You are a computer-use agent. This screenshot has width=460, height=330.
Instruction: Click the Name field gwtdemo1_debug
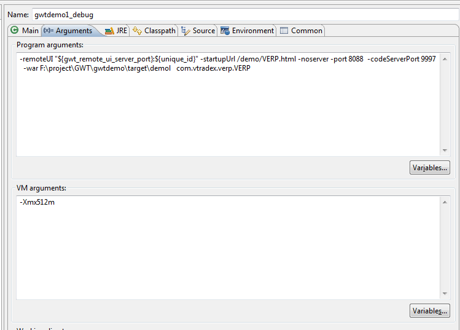[246, 15]
